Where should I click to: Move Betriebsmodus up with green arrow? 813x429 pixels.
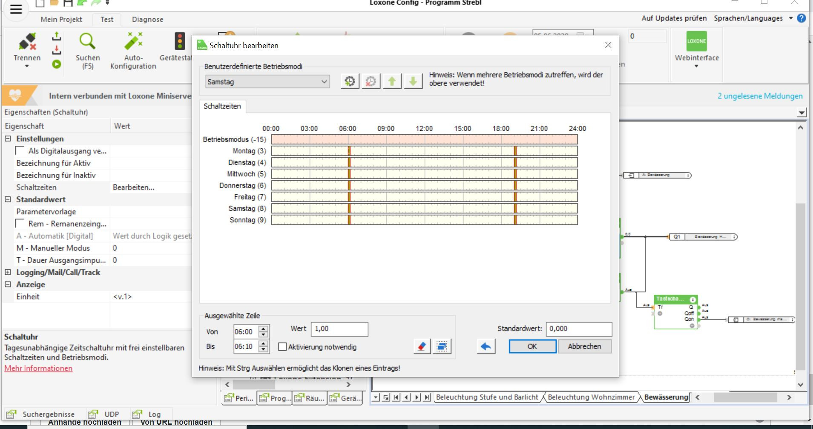coord(392,81)
